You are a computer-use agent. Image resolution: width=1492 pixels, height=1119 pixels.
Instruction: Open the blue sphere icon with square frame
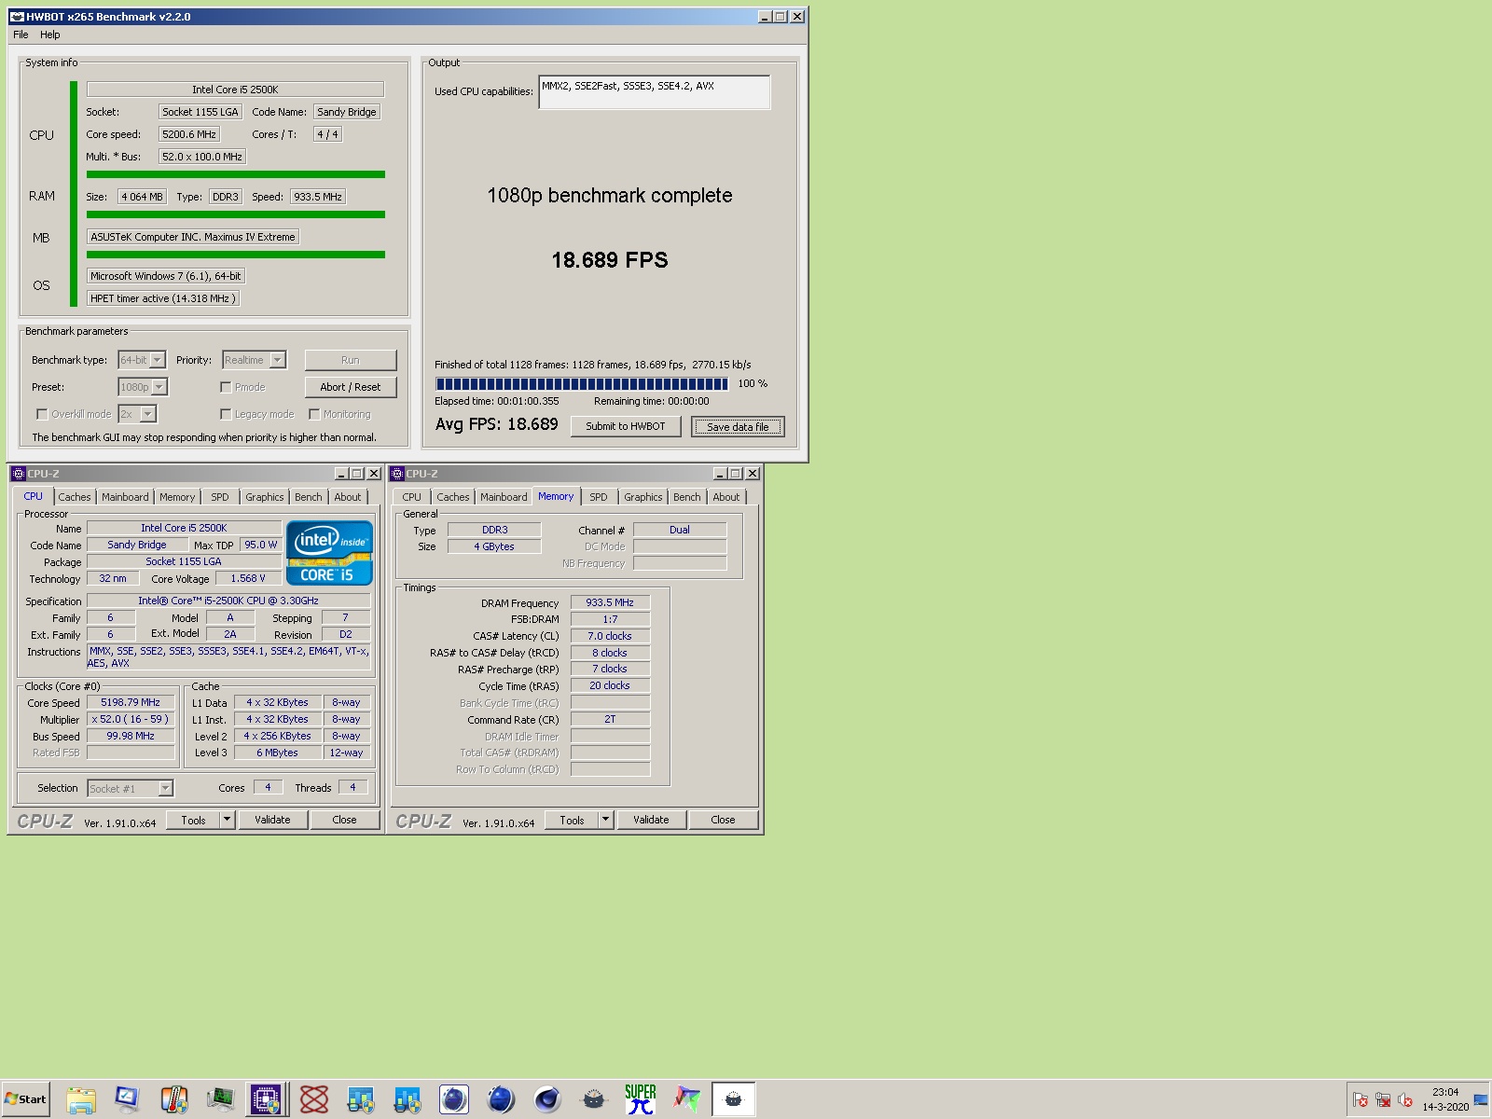pos(454,1099)
